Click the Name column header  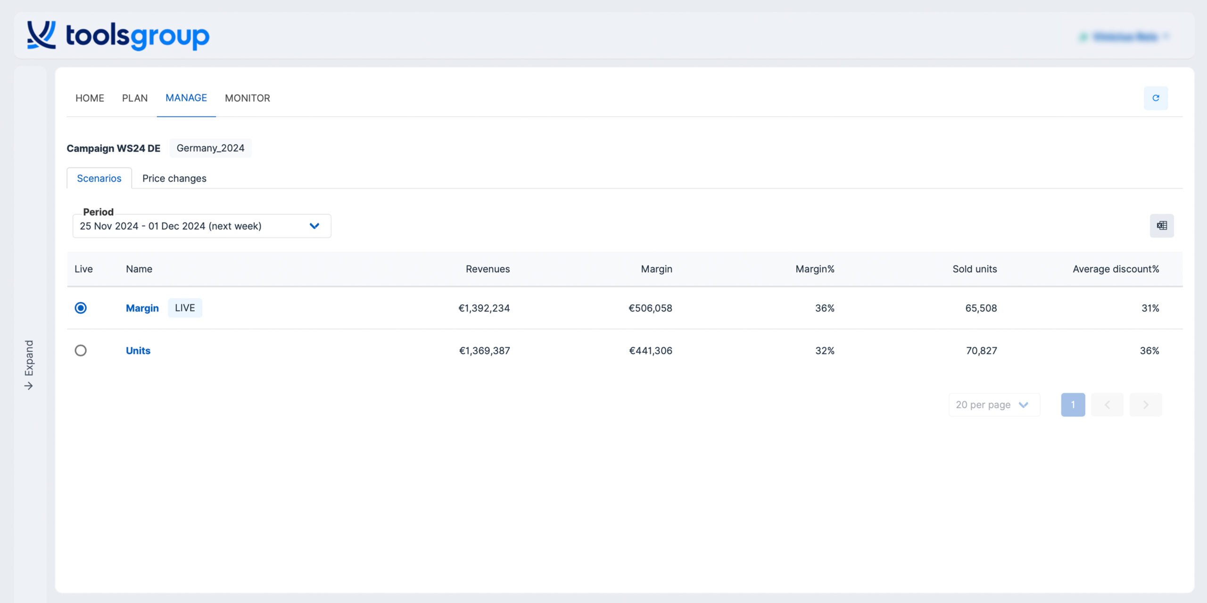click(139, 269)
